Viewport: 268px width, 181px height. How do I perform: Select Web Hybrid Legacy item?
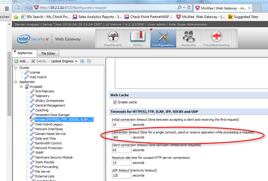point(49,124)
